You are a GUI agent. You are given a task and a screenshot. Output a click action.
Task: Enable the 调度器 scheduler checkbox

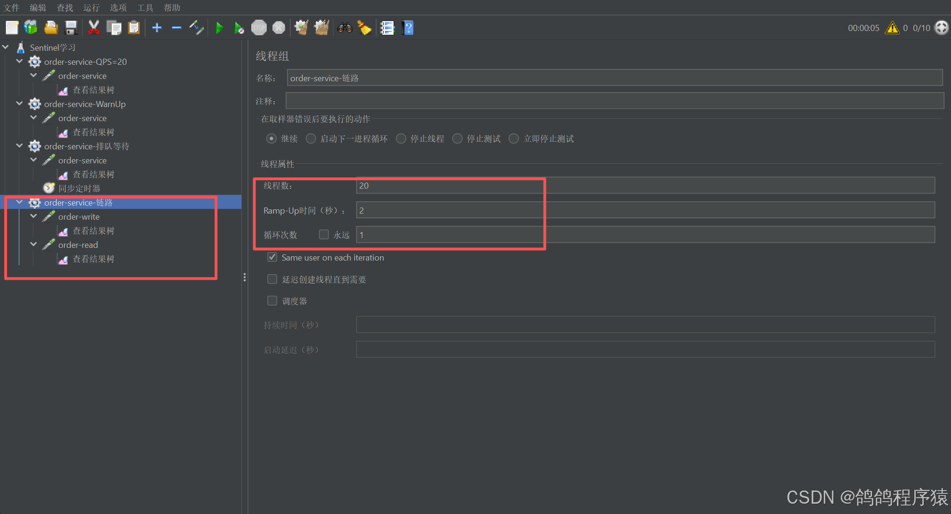(272, 300)
